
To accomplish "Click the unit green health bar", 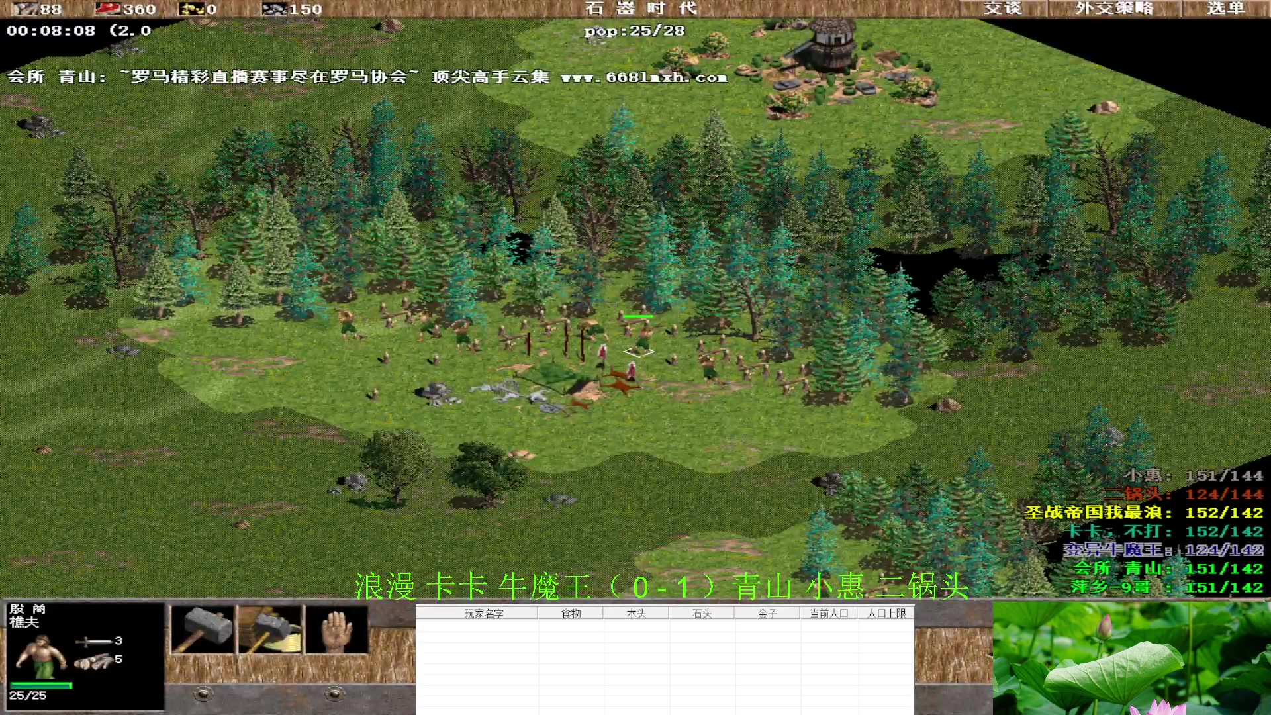I will pos(638,316).
